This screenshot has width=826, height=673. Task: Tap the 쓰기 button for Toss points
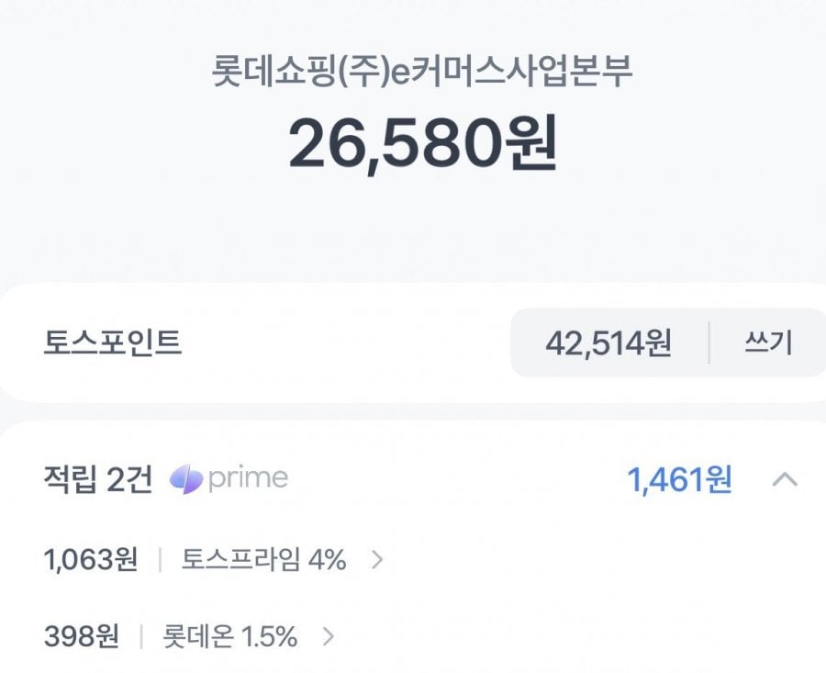(x=767, y=343)
